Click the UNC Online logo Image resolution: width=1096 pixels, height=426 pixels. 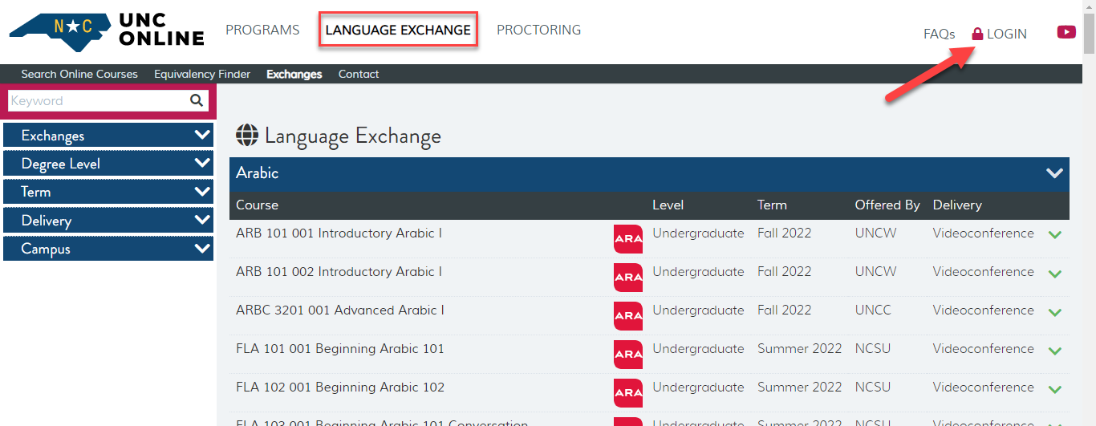[106, 30]
